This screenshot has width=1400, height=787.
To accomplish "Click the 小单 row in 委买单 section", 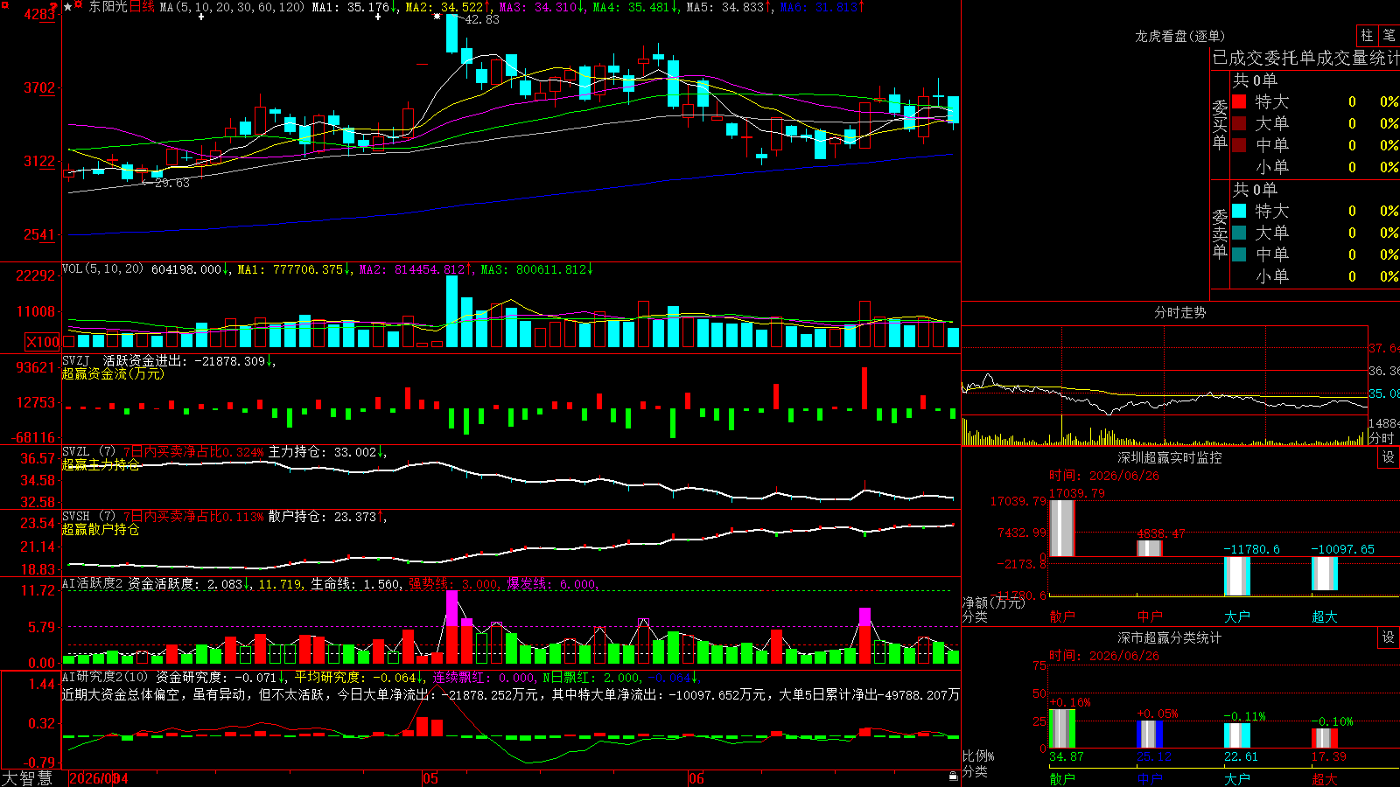I will pos(1315,167).
